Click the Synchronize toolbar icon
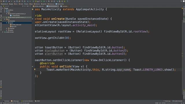Viewport: 185px width, 104px height. pos(6,1)
